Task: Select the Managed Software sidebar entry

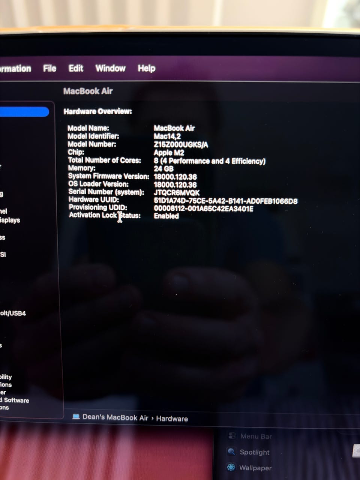Action: pos(15,400)
